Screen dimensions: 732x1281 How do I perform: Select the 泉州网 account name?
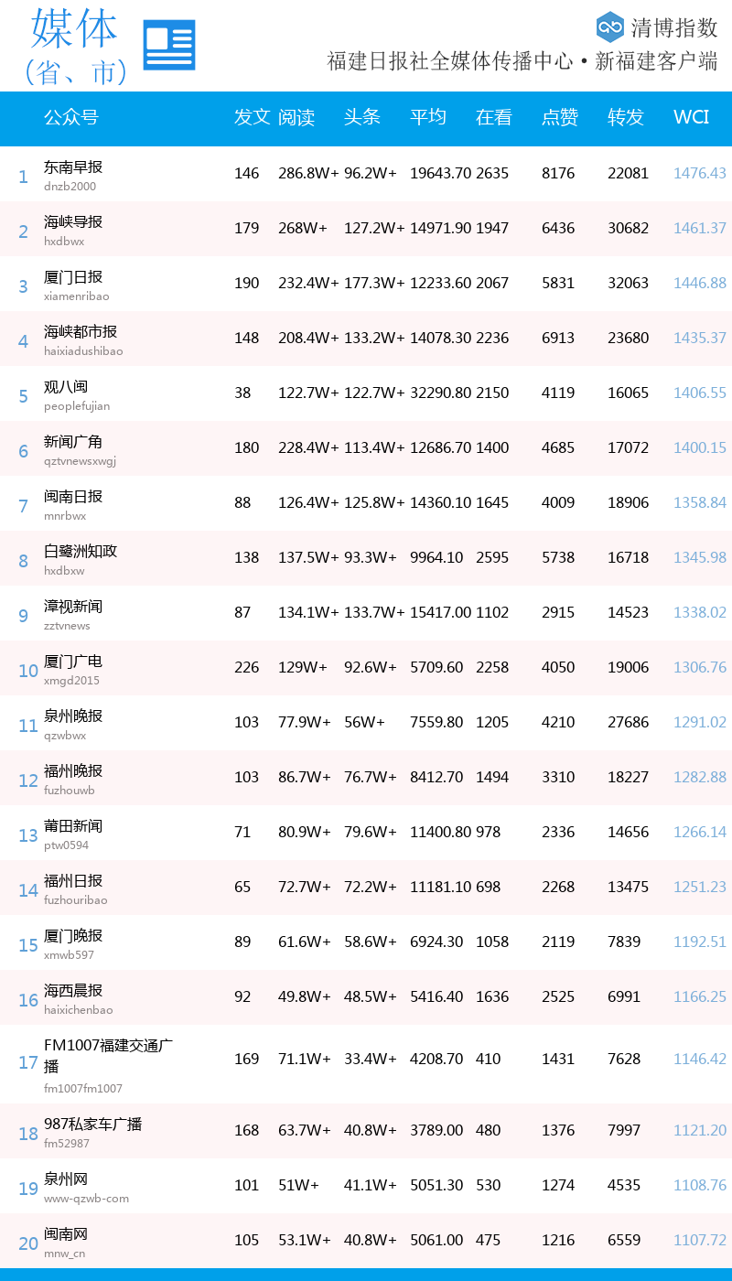click(x=66, y=1179)
